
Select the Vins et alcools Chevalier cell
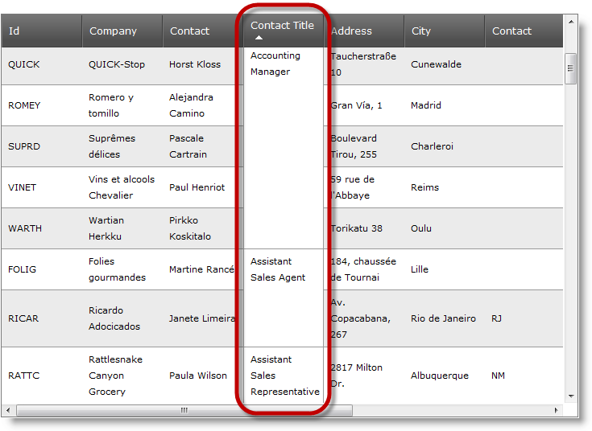pos(122,187)
